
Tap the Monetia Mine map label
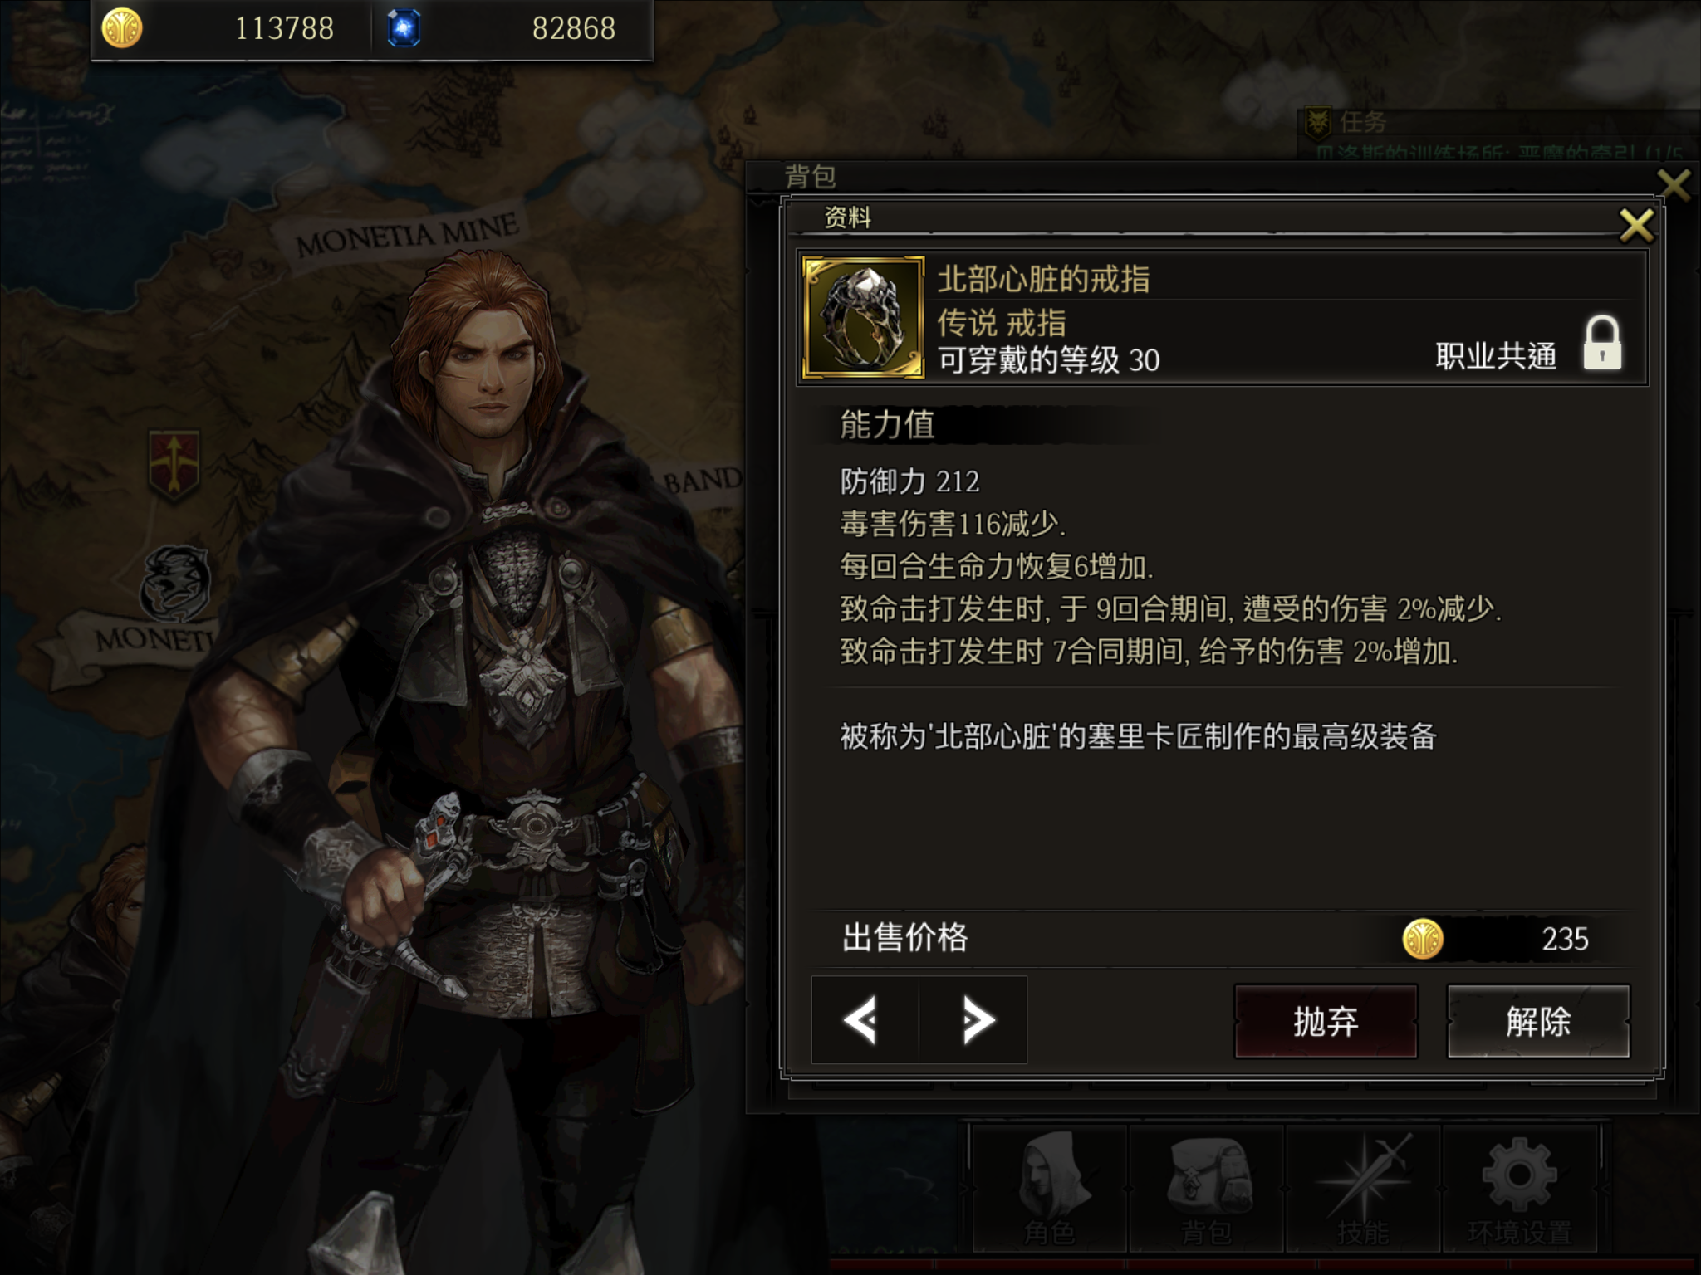click(407, 234)
